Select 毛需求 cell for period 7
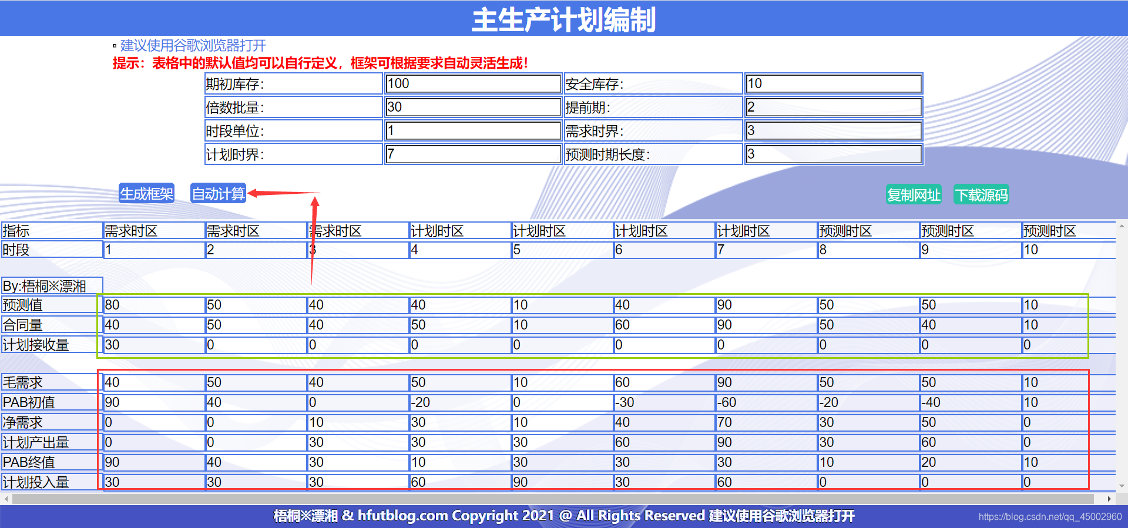The image size is (1128, 528). pos(767,382)
